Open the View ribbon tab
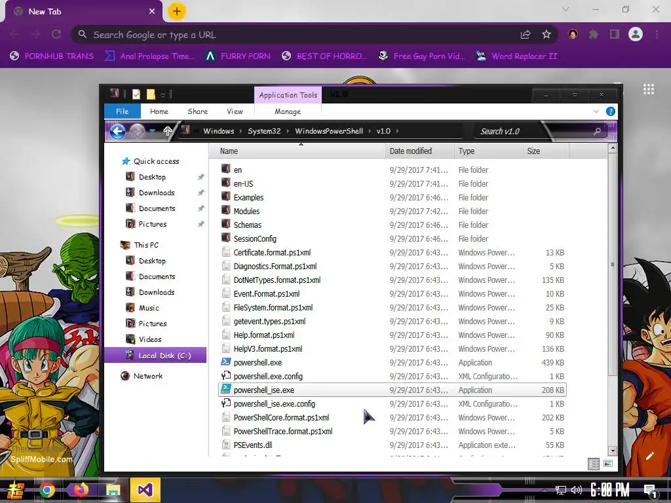671x503 pixels. (x=235, y=111)
